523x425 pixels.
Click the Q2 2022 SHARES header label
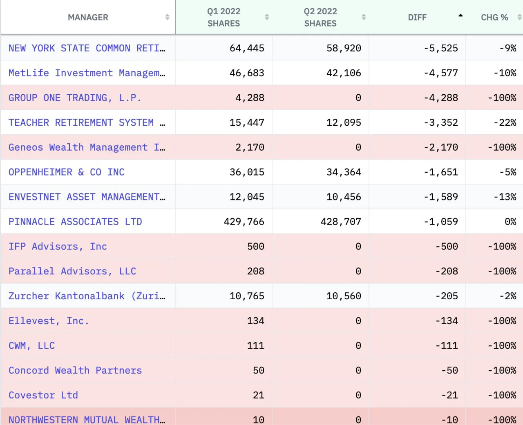coord(320,17)
